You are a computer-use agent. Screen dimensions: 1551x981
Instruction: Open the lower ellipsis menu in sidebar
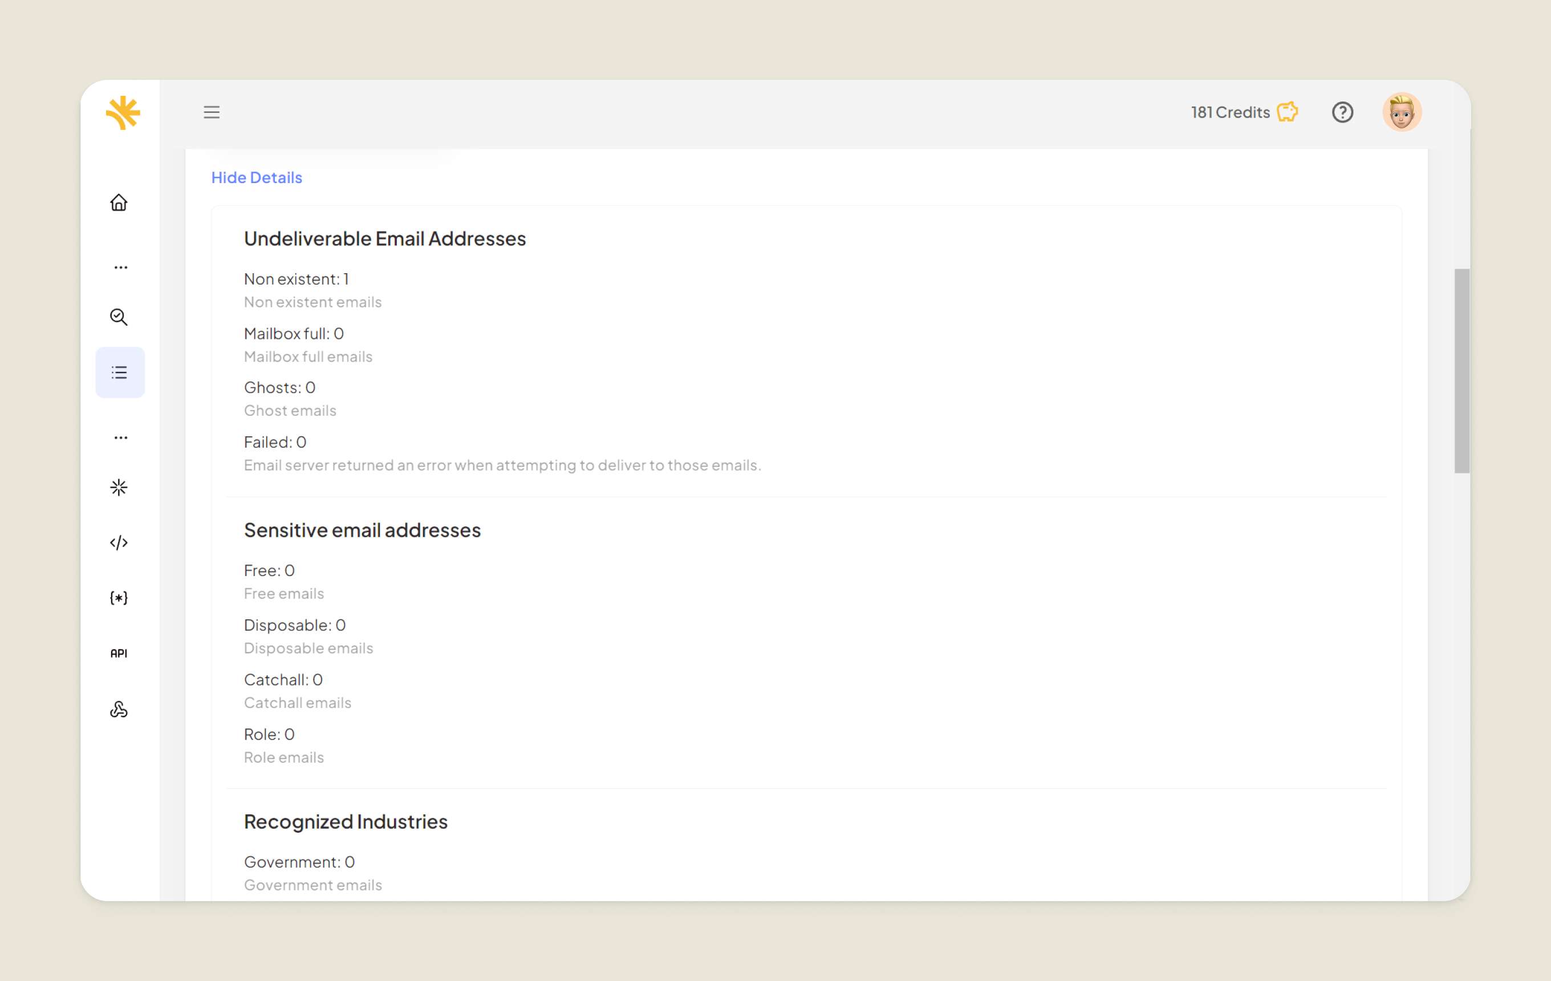(120, 437)
